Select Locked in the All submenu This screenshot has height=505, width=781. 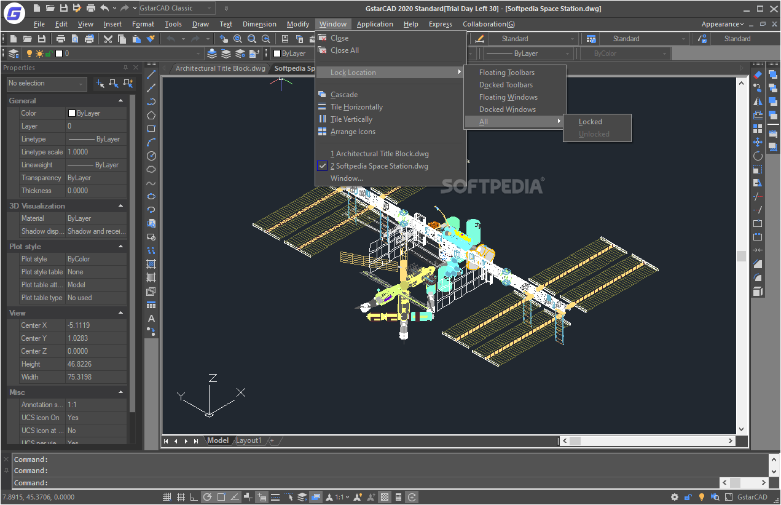click(x=591, y=122)
